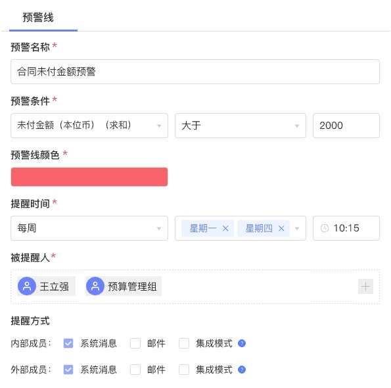Click the 星期四 tag label
The height and width of the screenshot is (388, 391).
[x=259, y=228]
